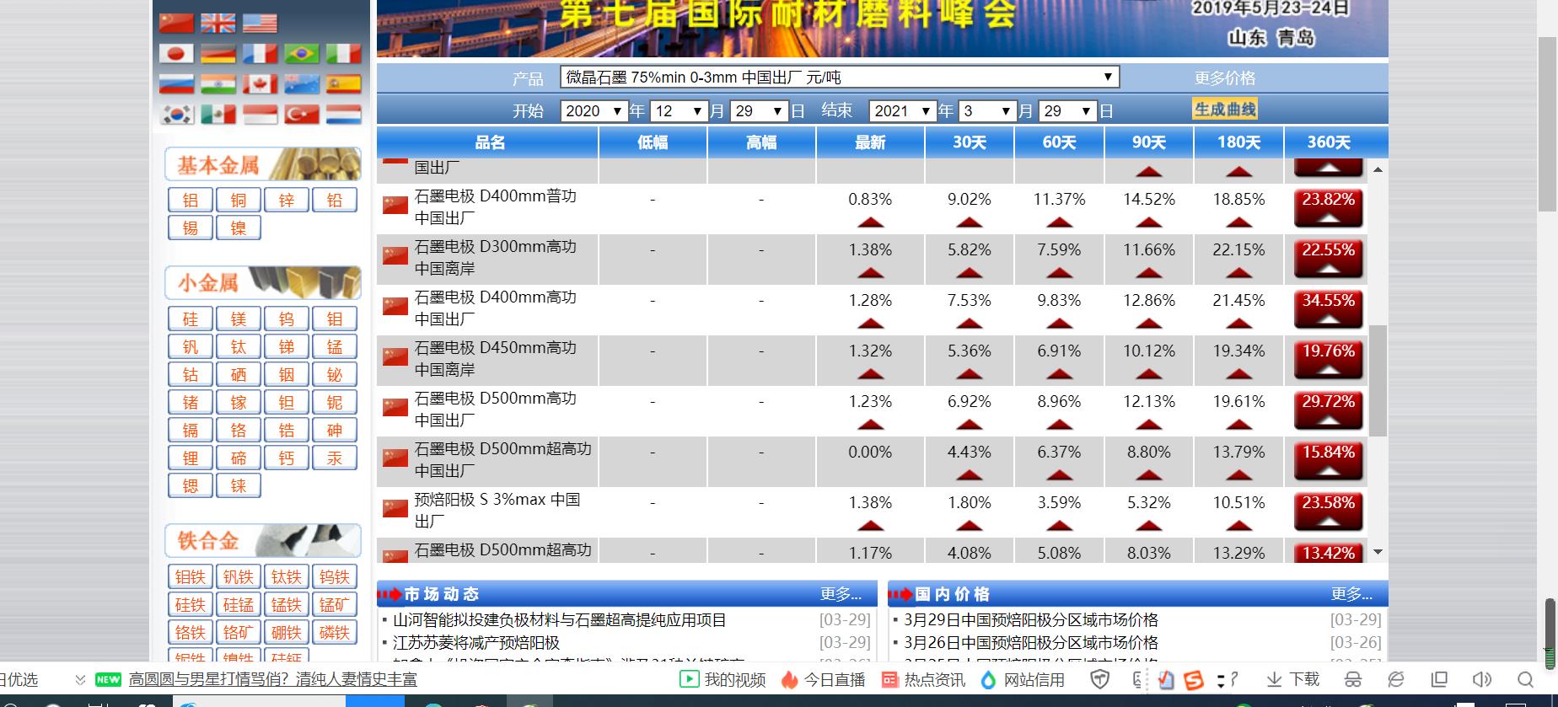
Task: Select the Australia flag icon
Action: (x=302, y=84)
